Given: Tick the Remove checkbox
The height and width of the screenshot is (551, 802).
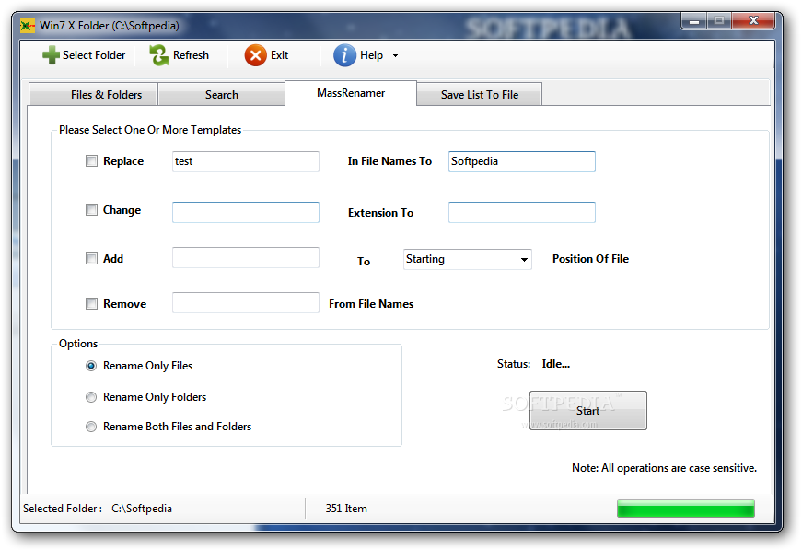Looking at the screenshot, I should [x=91, y=304].
